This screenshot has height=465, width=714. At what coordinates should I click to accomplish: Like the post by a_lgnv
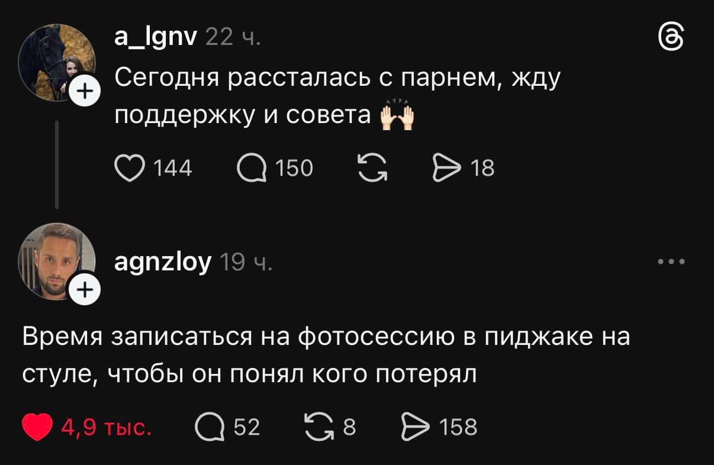tap(131, 167)
